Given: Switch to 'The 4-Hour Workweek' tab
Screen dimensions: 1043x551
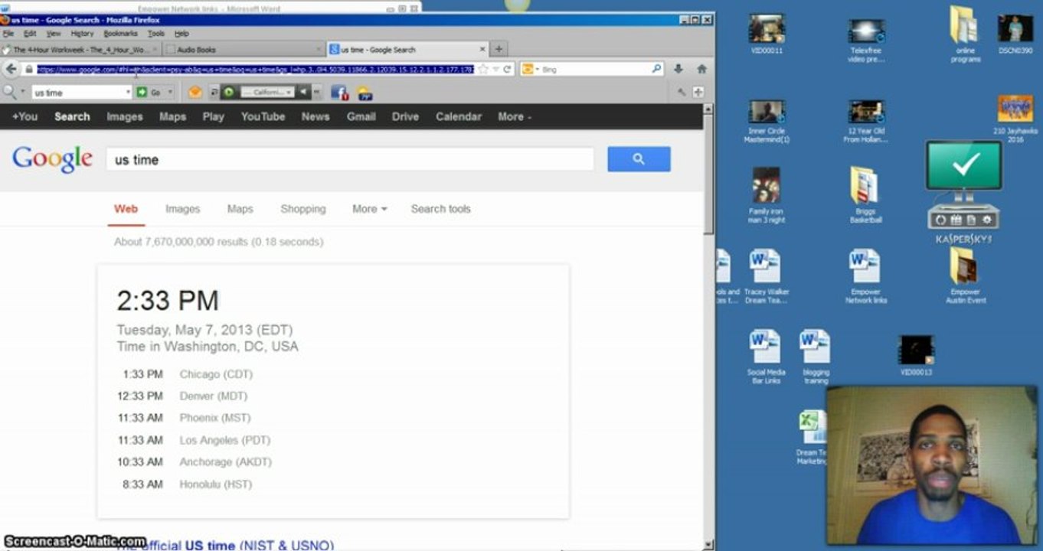Looking at the screenshot, I should pos(80,50).
